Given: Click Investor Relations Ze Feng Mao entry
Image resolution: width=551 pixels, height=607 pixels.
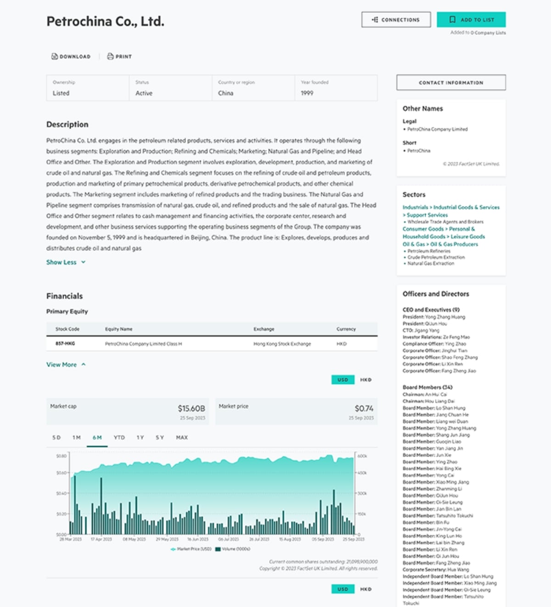Looking at the screenshot, I should coord(436,337).
